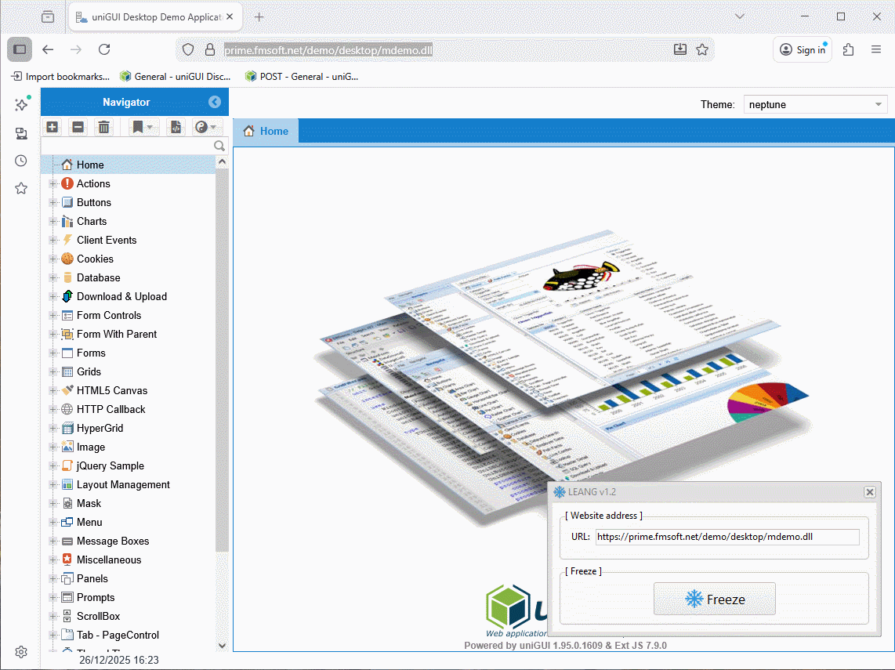The image size is (895, 670).
Task: Click the padlock site info icon
Action: point(209,49)
